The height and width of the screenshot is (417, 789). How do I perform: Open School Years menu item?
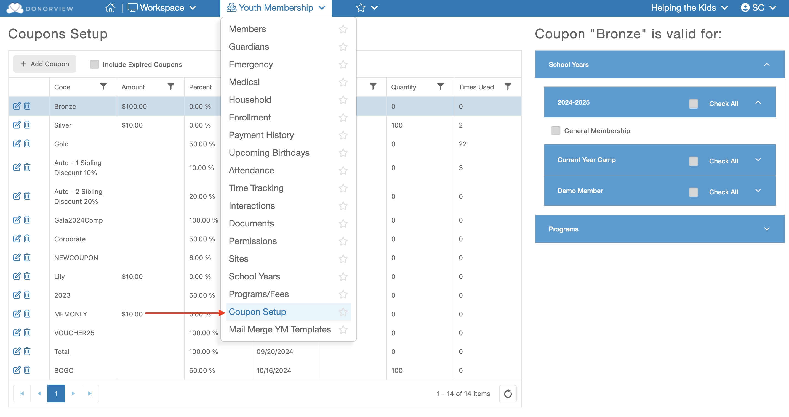(254, 276)
